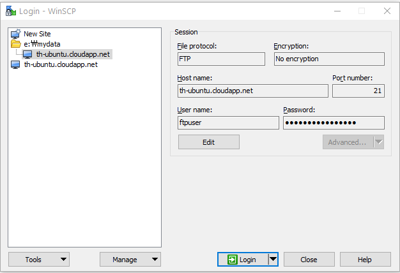Image resolution: width=400 pixels, height=273 pixels.
Task: Click the Session group heading
Action: (x=186, y=32)
